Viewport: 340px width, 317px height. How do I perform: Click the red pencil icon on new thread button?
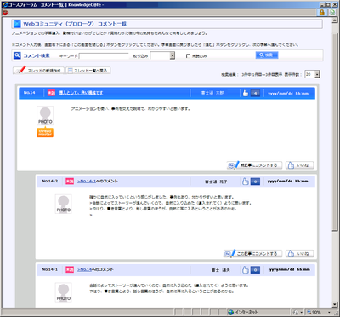[x=21, y=70]
